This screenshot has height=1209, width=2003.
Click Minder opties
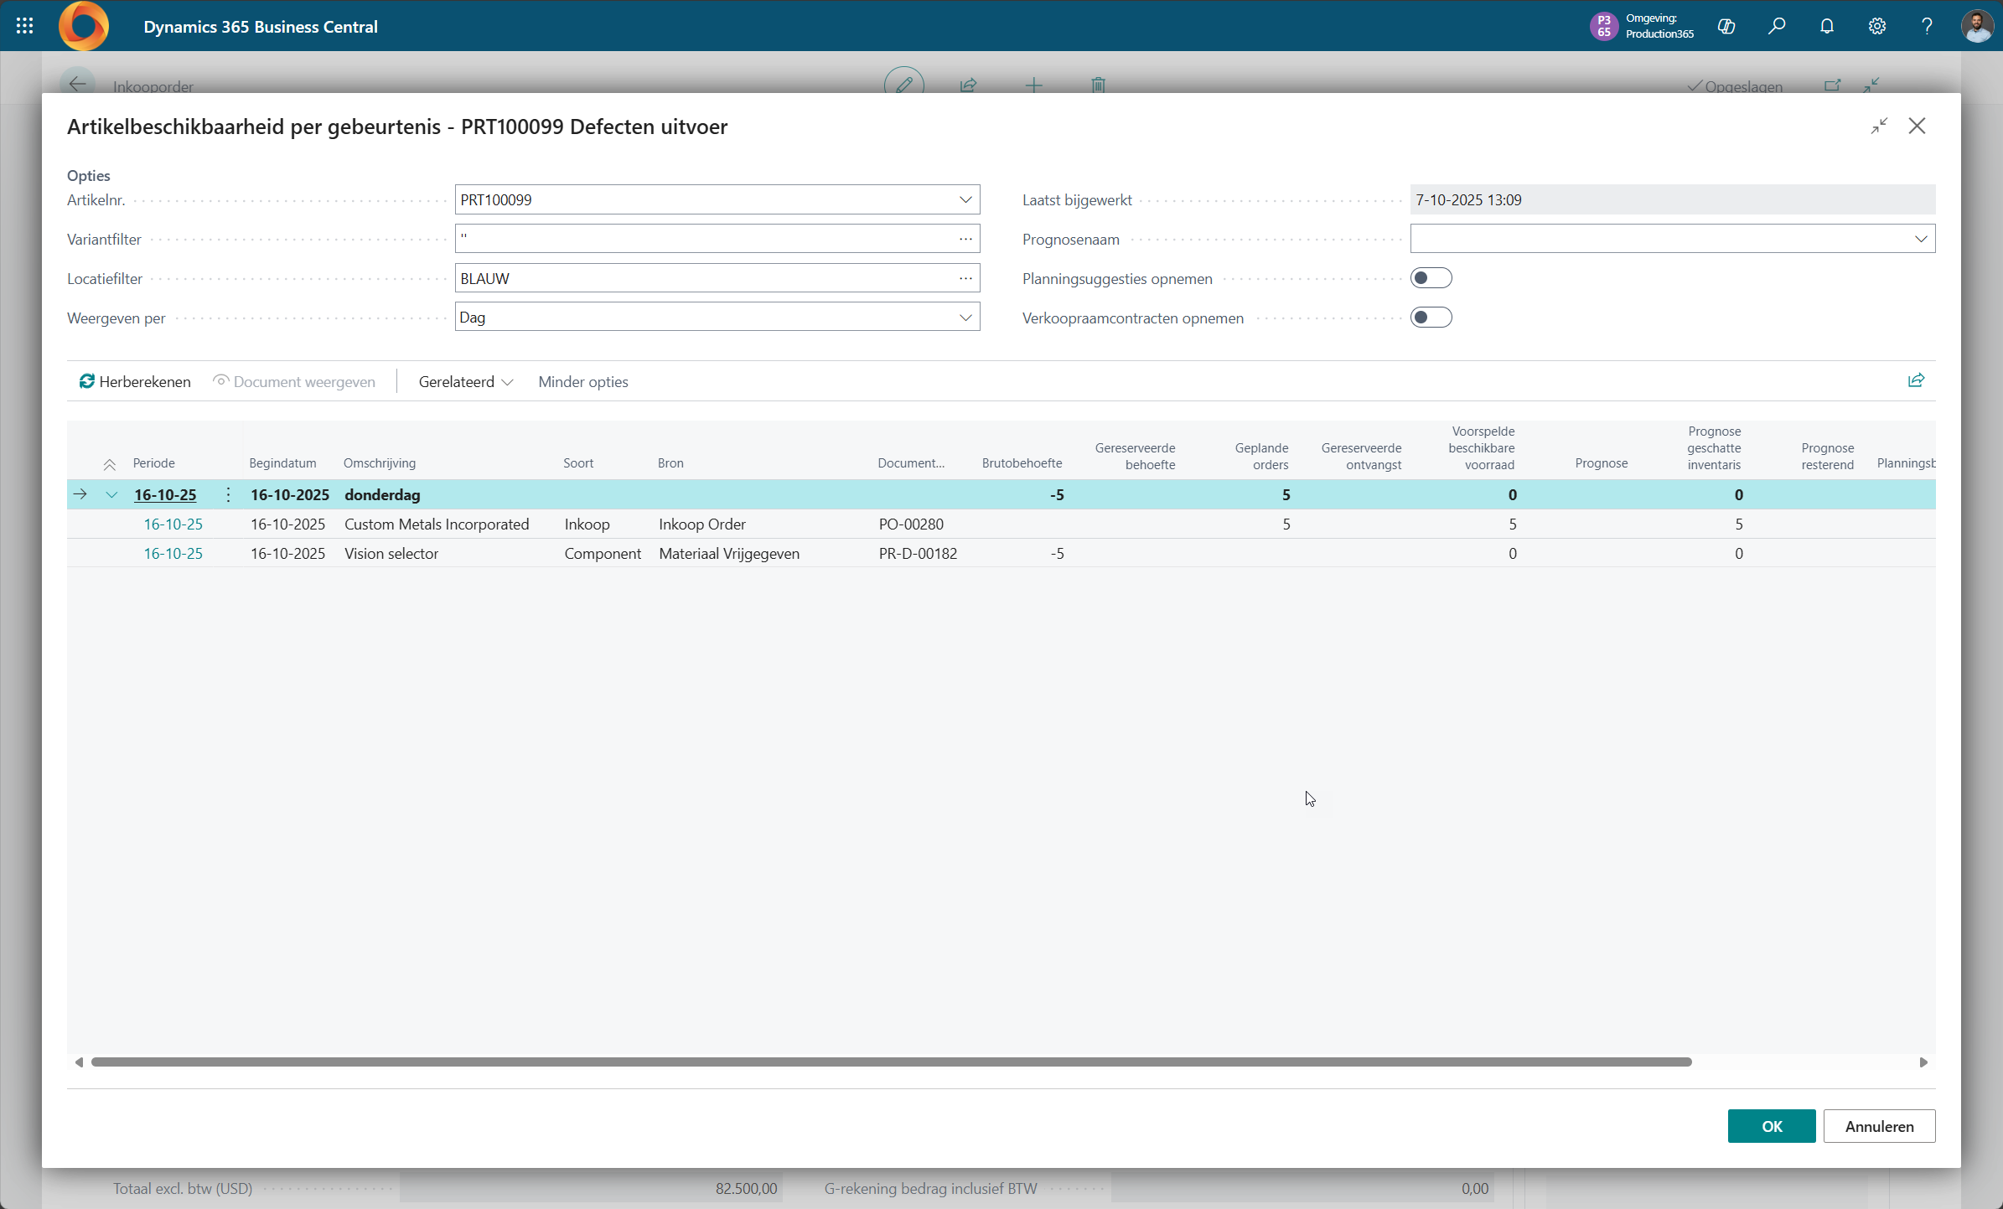point(582,381)
